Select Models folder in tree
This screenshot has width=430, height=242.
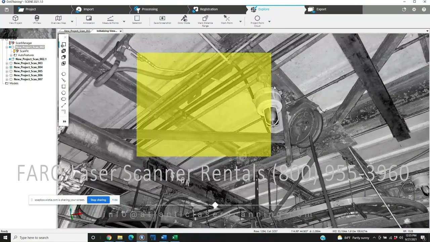14,83
